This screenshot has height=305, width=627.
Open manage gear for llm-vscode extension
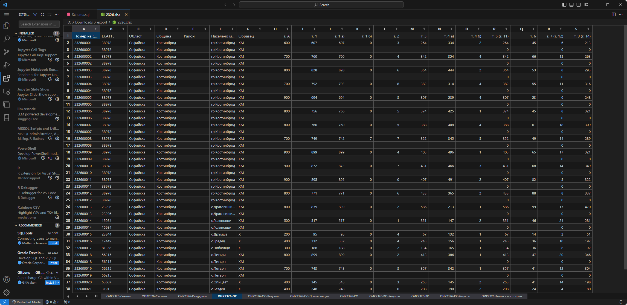click(x=57, y=119)
